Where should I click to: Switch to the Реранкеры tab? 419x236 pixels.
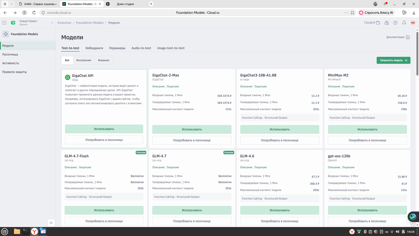click(x=117, y=48)
